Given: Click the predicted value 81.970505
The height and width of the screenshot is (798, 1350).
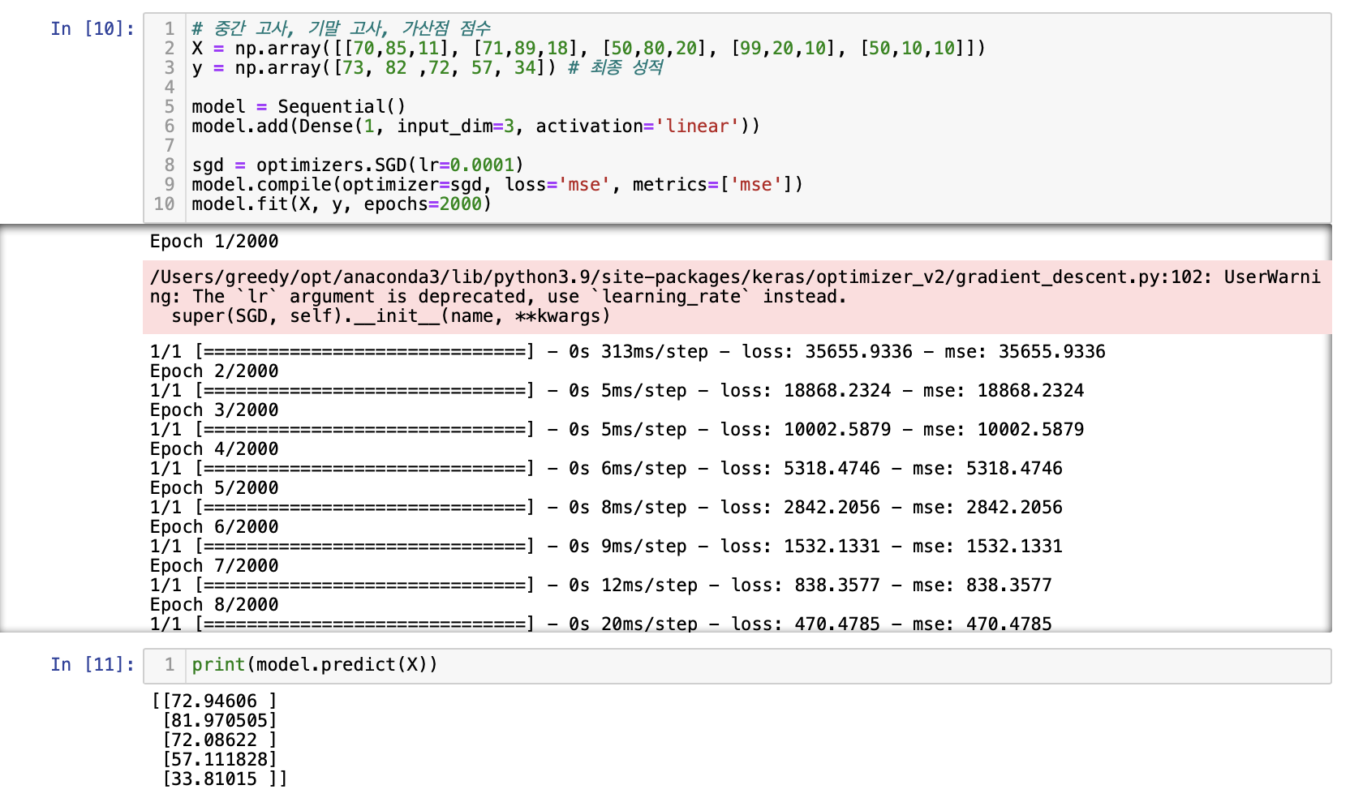Looking at the screenshot, I should (x=220, y=721).
